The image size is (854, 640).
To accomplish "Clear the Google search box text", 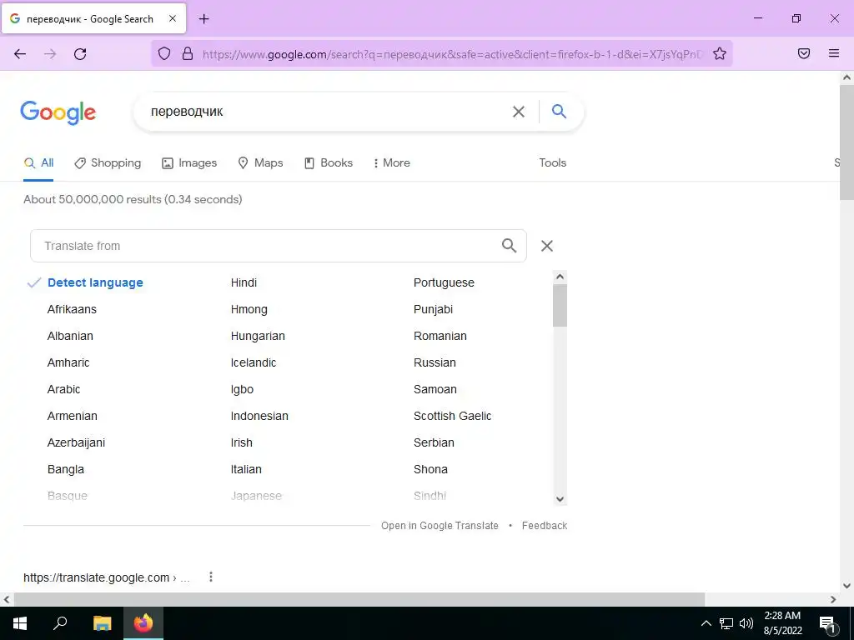I will coord(519,112).
